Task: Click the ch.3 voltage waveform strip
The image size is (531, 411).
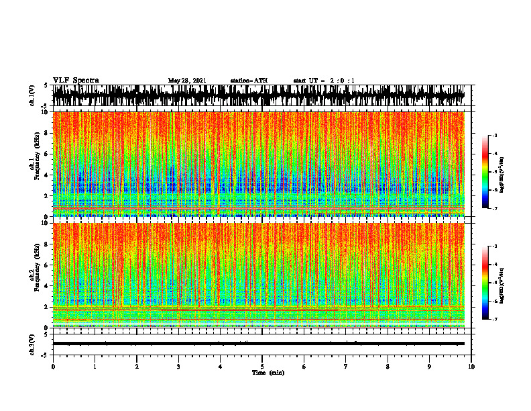Action: coord(258,344)
